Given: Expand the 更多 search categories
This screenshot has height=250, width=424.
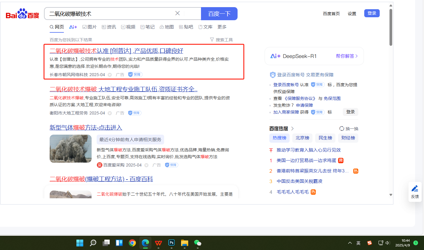Looking at the screenshot, I should [222, 27].
